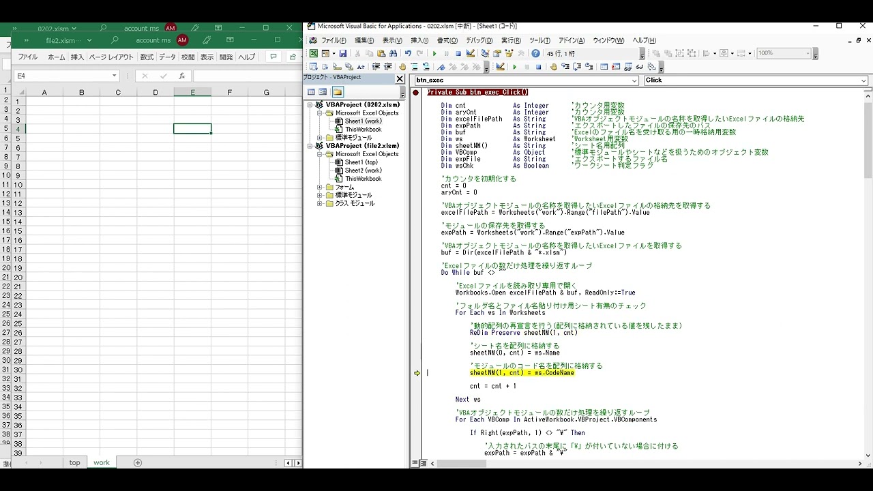Click Step Over on debug toolbar
873x491 pixels.
576,67
